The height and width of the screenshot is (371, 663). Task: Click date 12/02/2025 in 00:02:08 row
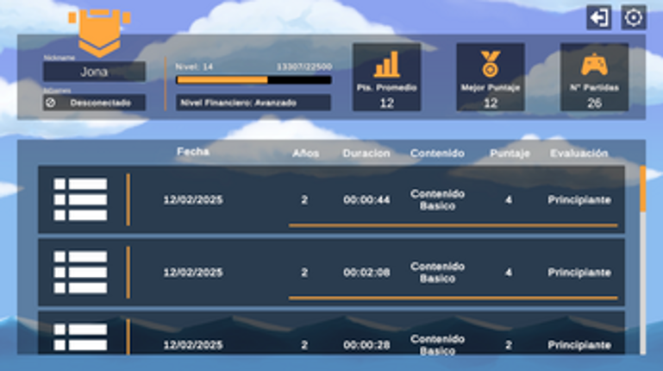click(x=193, y=273)
